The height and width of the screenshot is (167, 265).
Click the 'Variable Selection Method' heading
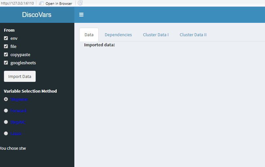[x=30, y=91]
